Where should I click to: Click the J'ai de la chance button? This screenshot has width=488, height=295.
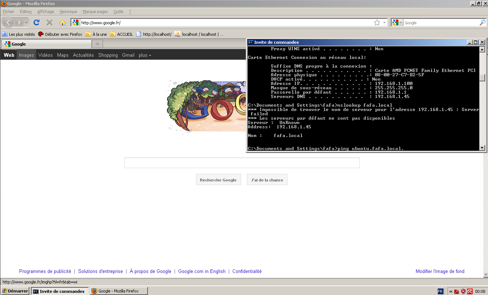[267, 180]
